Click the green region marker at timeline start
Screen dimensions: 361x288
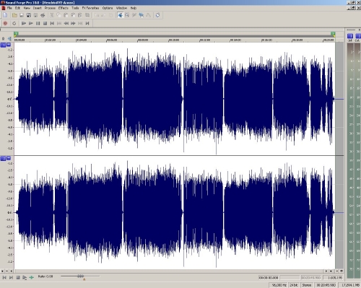point(16,34)
